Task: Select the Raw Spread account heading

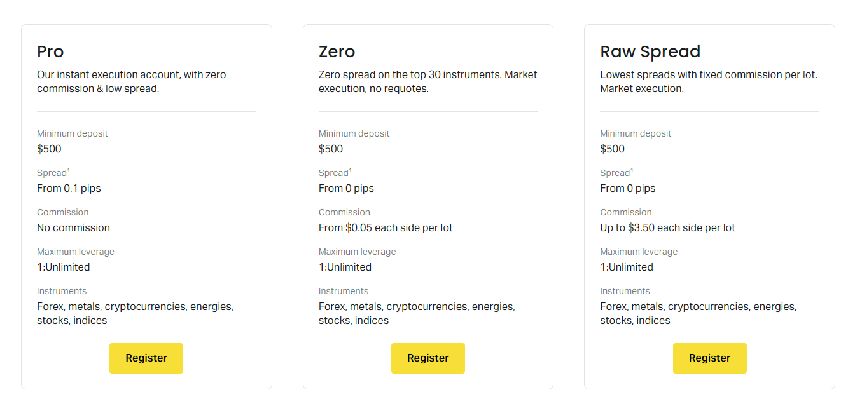Action: tap(650, 51)
